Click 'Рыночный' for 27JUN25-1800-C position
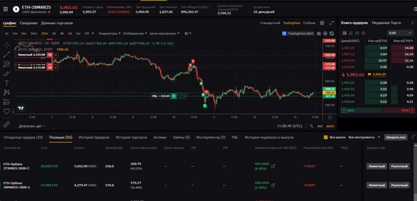Viewport: 417px width, 201px height. pyautogui.click(x=399, y=166)
